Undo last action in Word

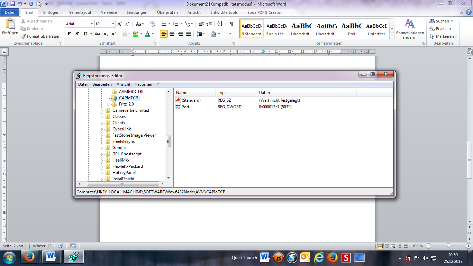click(x=20, y=4)
